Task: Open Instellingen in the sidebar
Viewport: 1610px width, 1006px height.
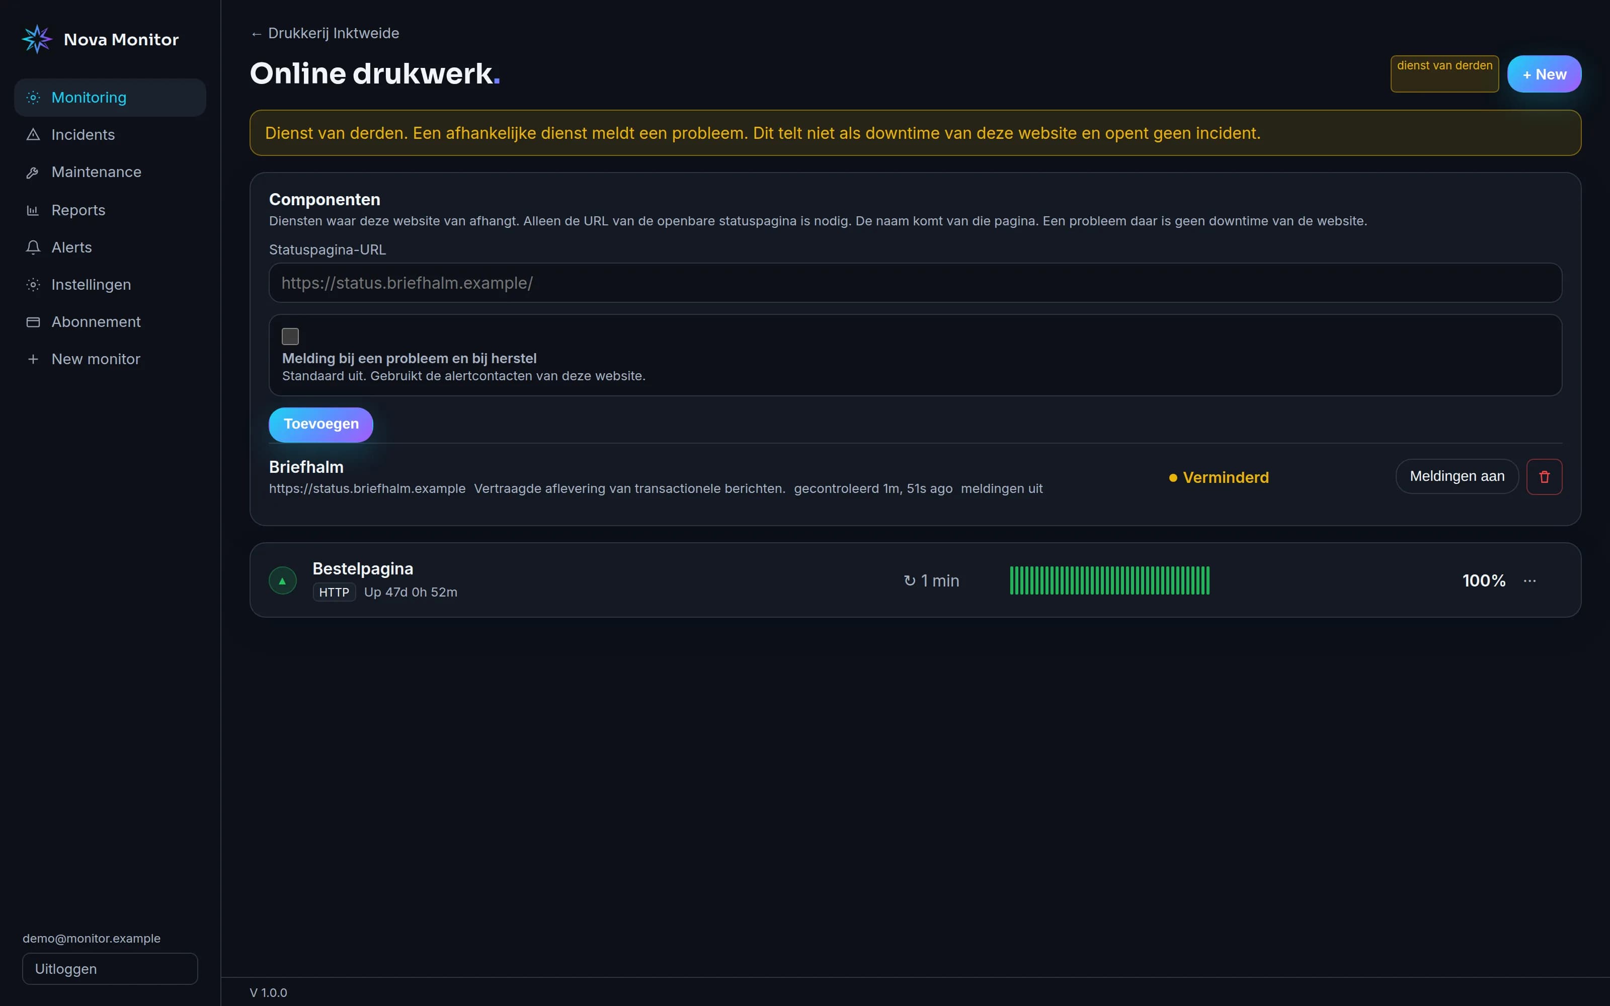Action: coord(111,285)
